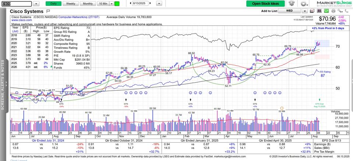The width and height of the screenshot is (353, 161).
Task: Click the flag icon beside Cisco Systems
Action: (48, 11)
